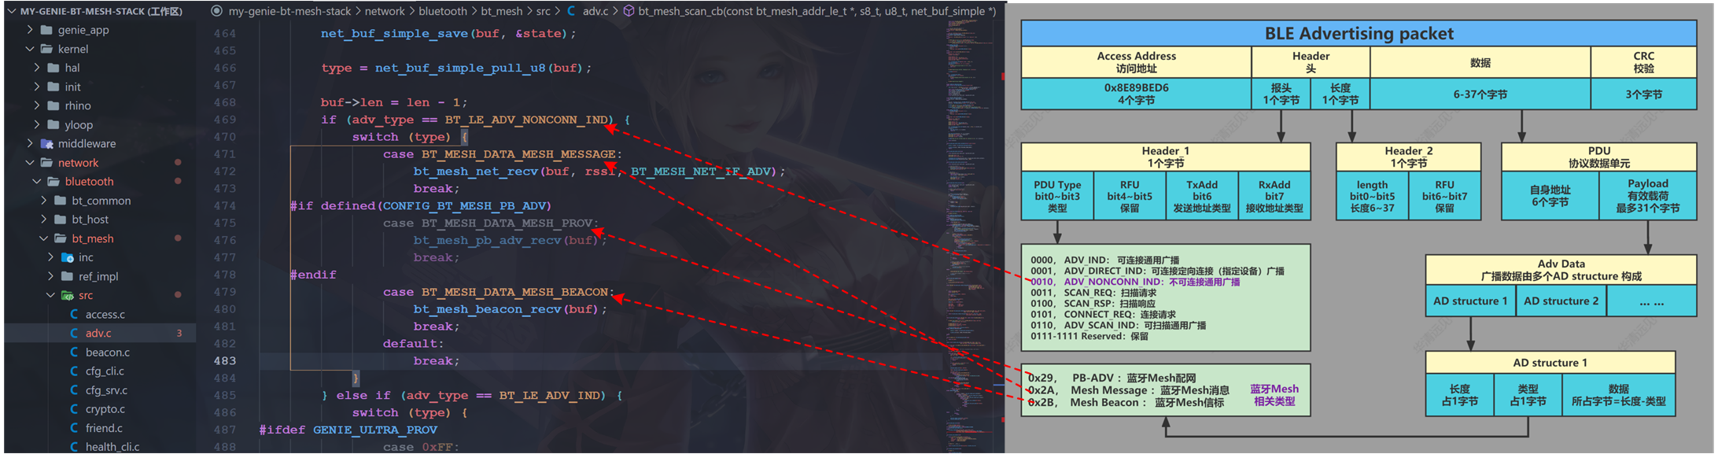Click the workspace root icon in the breadcrumb

point(216,11)
